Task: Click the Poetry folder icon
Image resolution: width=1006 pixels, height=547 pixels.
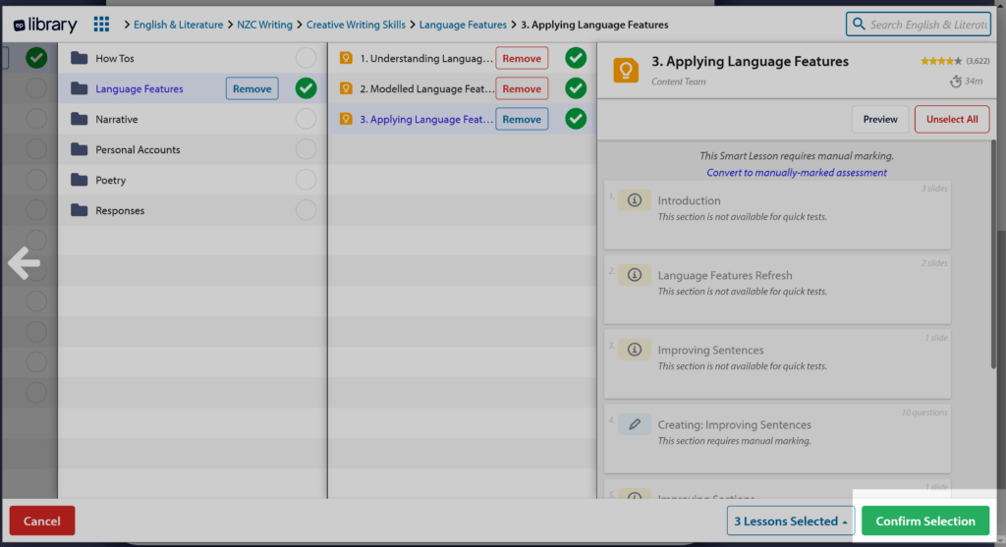Action: [x=79, y=180]
